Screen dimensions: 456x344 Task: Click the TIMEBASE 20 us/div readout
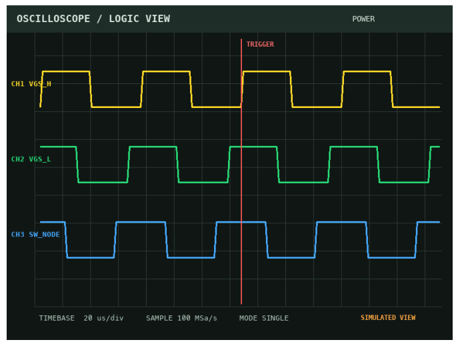(x=81, y=318)
